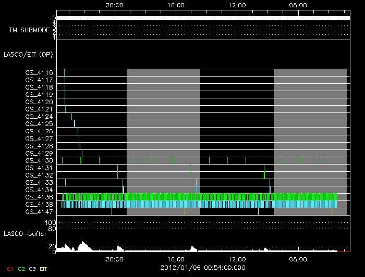Click the OS_4136 row label

[x=39, y=197]
